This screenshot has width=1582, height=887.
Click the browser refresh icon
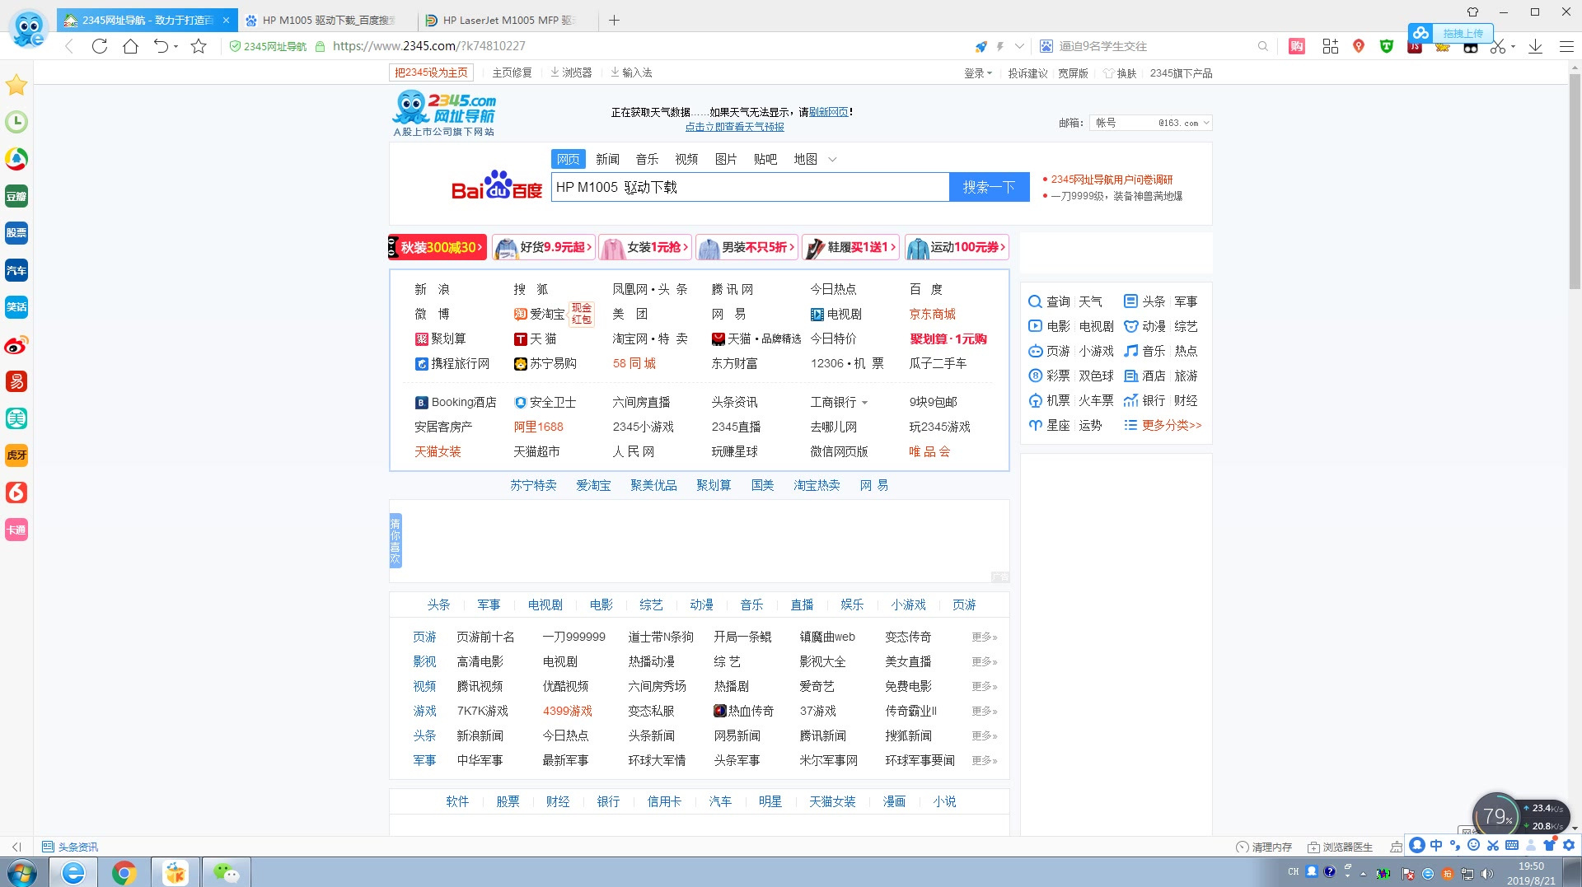coord(100,46)
